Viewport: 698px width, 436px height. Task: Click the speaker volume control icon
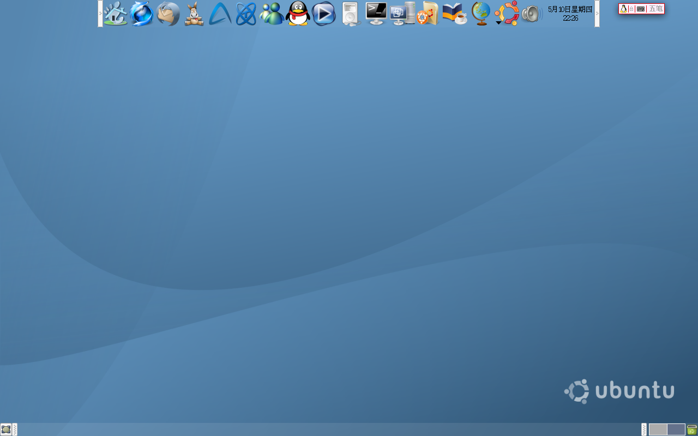pos(532,14)
